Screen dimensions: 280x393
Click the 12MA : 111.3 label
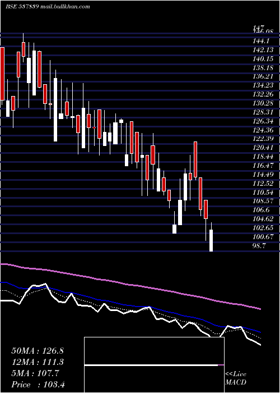point(38,362)
